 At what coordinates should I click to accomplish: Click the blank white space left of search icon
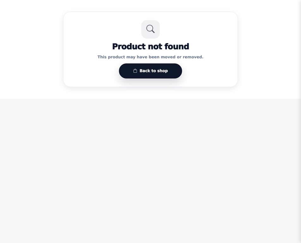click(x=102, y=29)
